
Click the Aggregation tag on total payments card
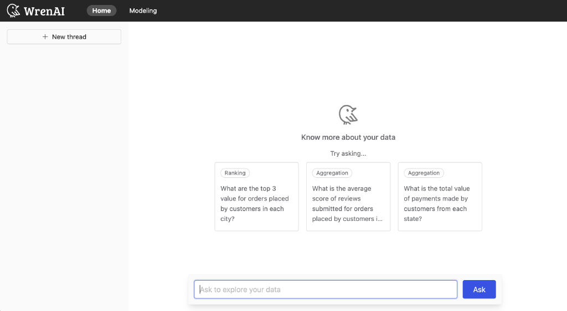pyautogui.click(x=424, y=173)
